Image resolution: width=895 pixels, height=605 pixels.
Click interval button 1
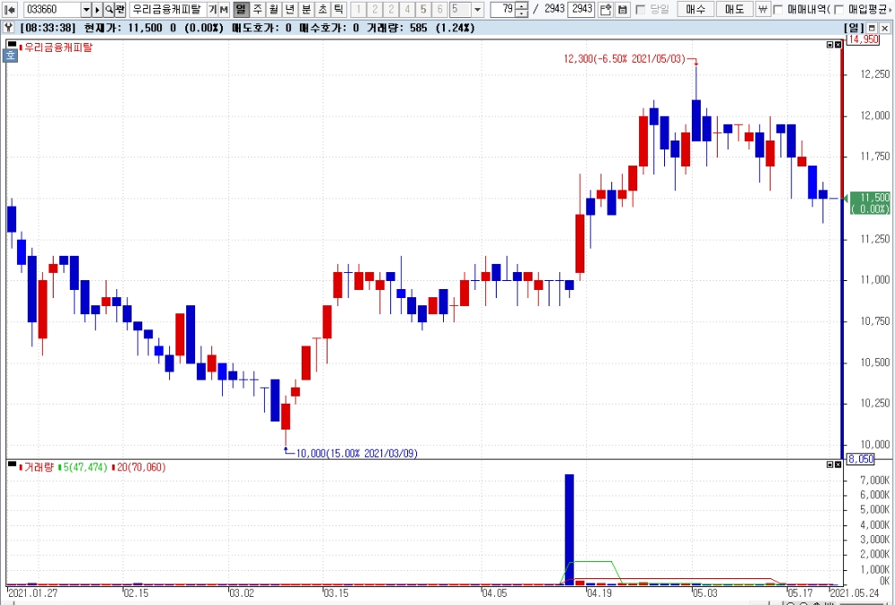359,9
